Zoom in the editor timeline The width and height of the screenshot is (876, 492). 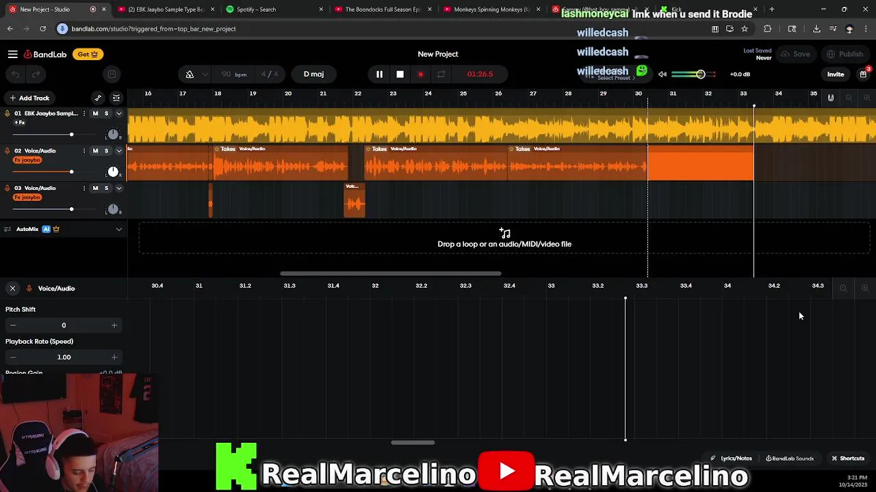(x=865, y=288)
